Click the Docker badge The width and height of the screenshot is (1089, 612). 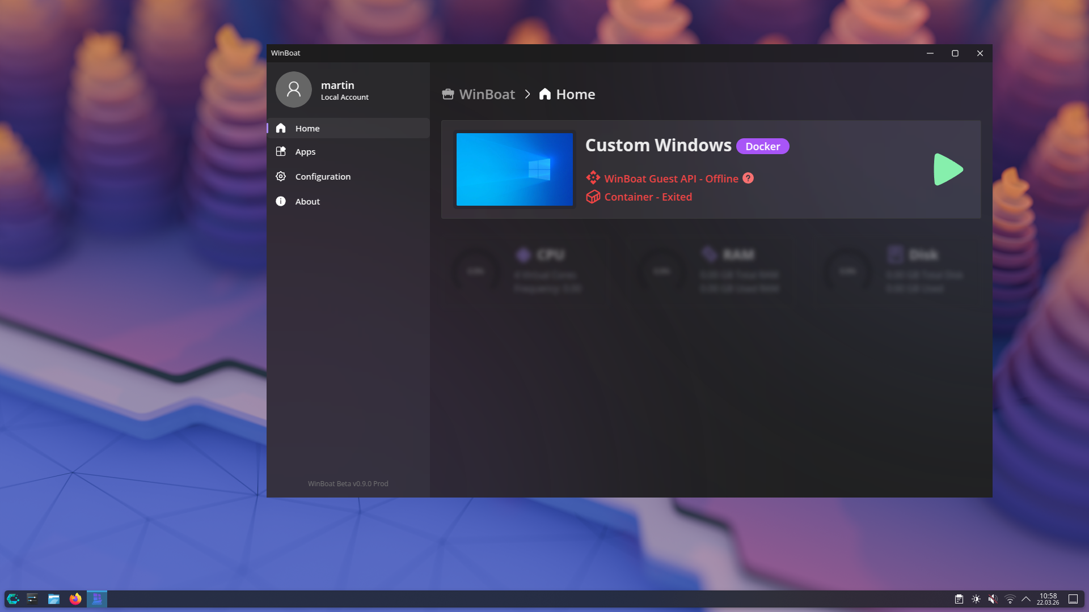click(x=762, y=146)
